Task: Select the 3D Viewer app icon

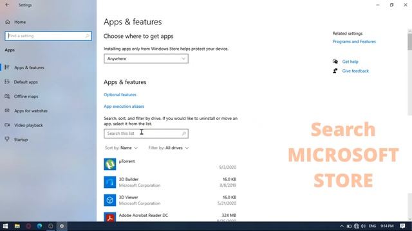Action: (110, 200)
